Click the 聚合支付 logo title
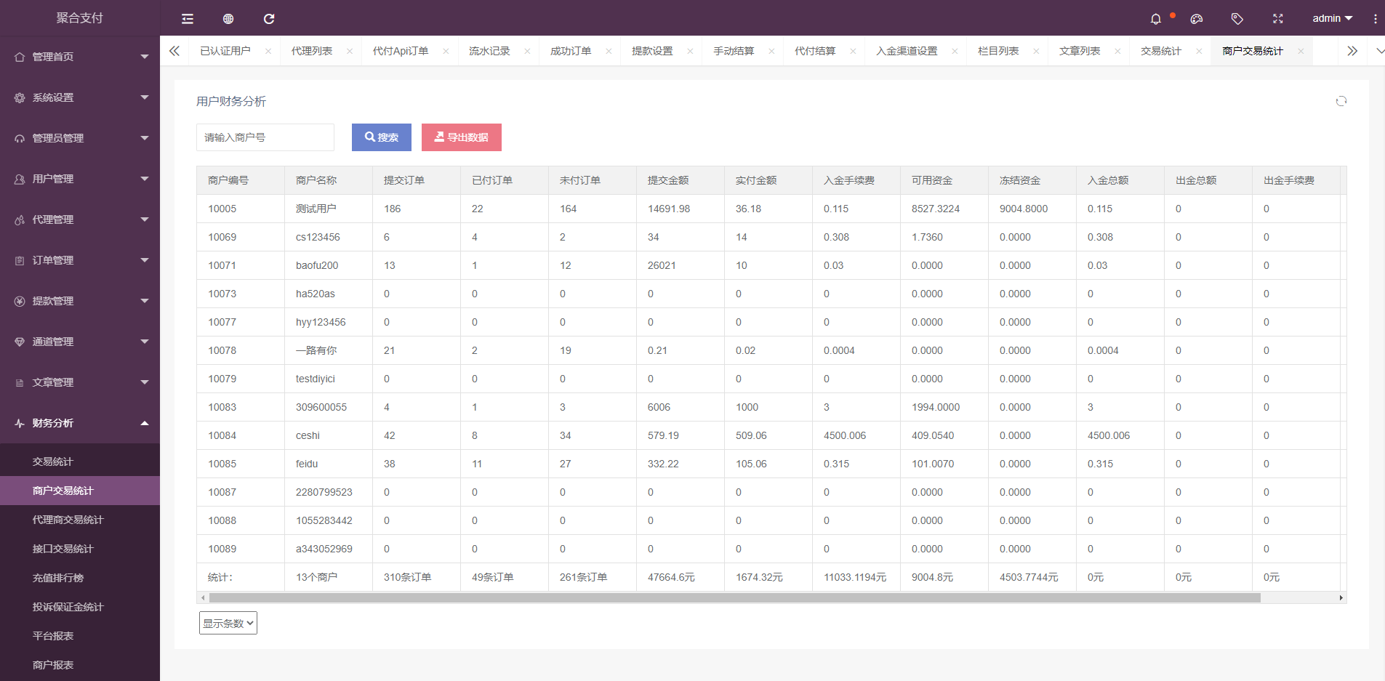 (x=80, y=18)
